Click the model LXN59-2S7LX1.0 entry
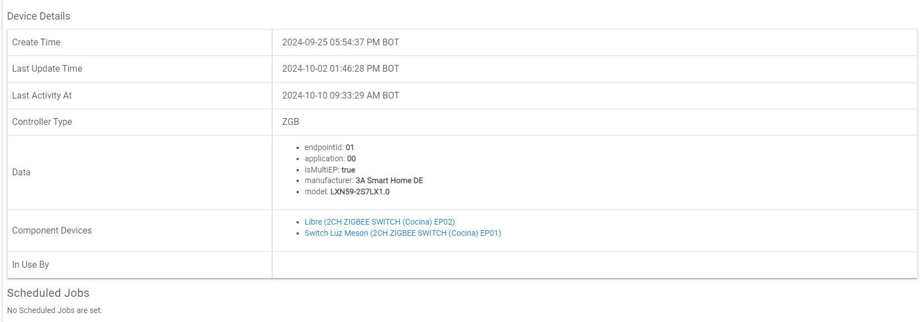Screen dimensions: 921x322 pos(347,192)
